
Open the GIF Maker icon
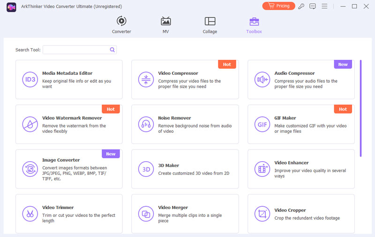coord(262,124)
